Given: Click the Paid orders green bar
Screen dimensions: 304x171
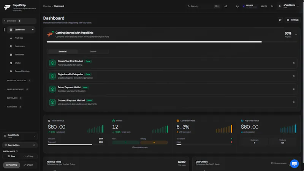Looking at the screenshot, I should (126, 142).
